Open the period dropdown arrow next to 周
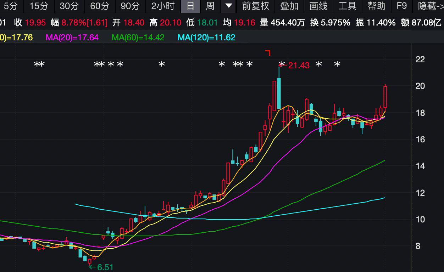The height and width of the screenshot is (272, 444). click(229, 6)
